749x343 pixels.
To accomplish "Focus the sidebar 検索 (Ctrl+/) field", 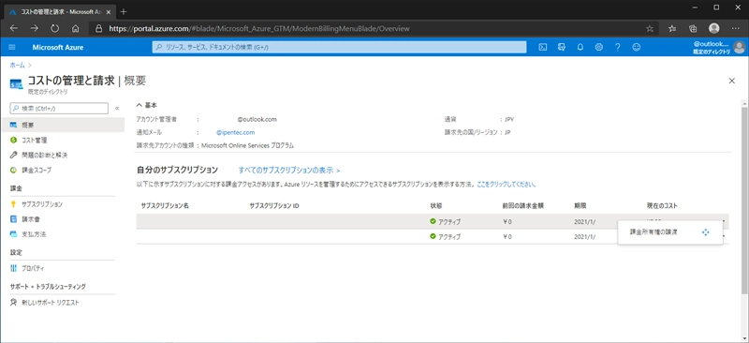I will pos(59,109).
